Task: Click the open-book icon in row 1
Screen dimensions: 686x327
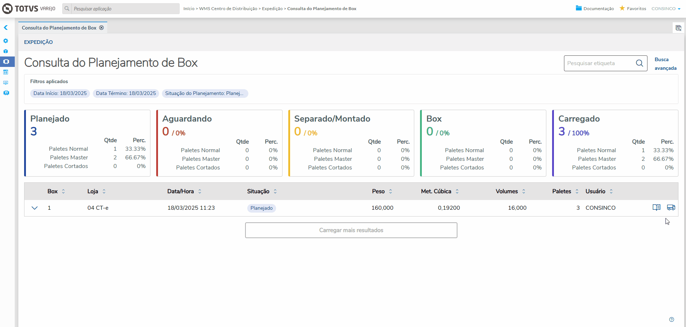Action: (656, 208)
